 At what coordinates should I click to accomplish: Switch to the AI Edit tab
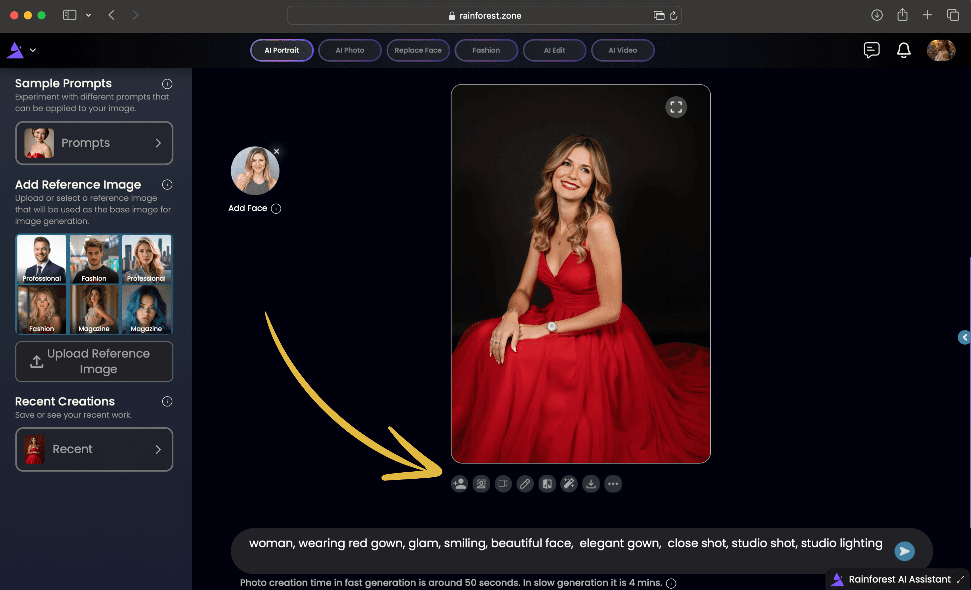[x=555, y=50]
